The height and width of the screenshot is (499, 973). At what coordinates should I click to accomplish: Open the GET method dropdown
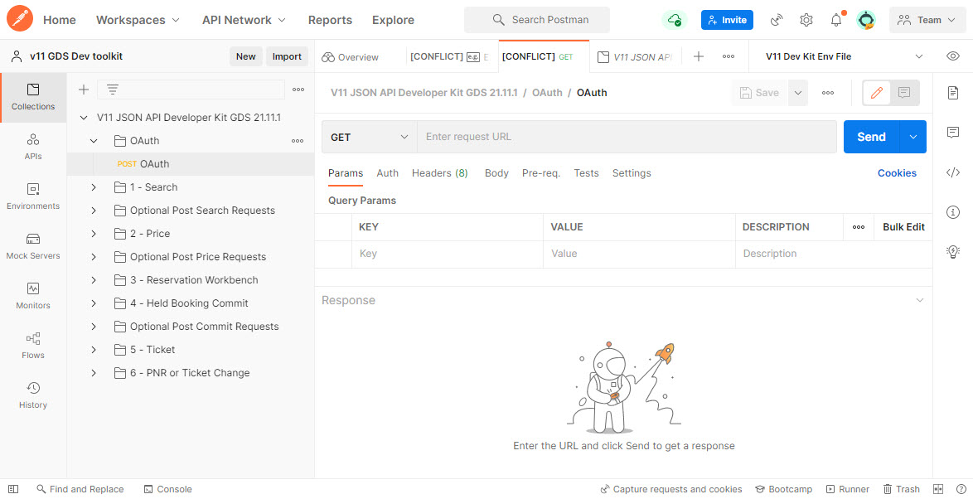369,137
